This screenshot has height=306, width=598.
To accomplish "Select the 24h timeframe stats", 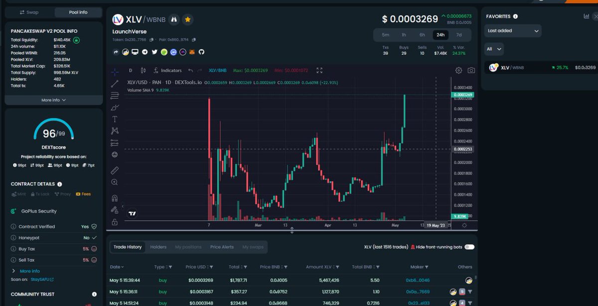I will click(441, 35).
